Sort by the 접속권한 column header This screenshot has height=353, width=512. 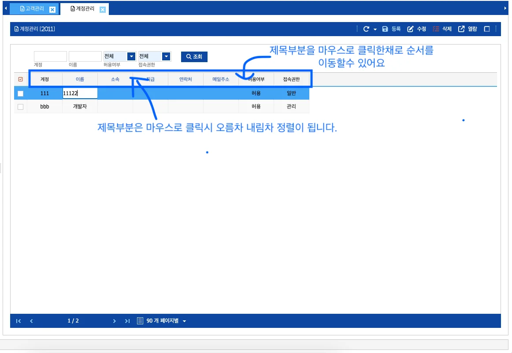291,79
